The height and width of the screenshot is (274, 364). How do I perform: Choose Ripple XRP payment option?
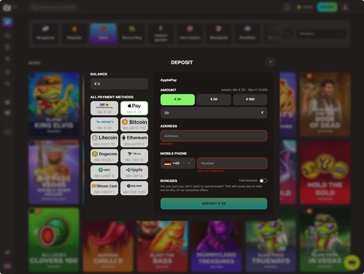pyautogui.click(x=134, y=172)
